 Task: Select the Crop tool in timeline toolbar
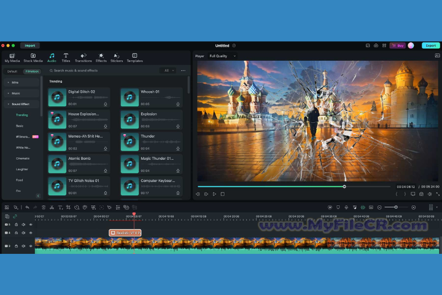coord(68,208)
